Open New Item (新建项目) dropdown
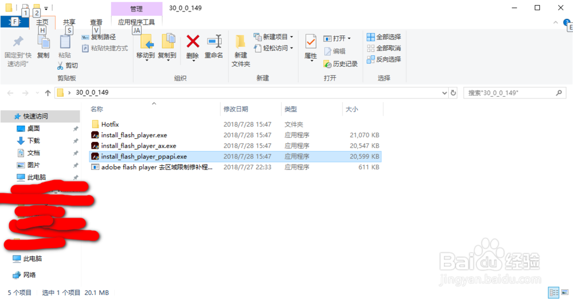Screen dimensions: 573x299 pos(273,37)
